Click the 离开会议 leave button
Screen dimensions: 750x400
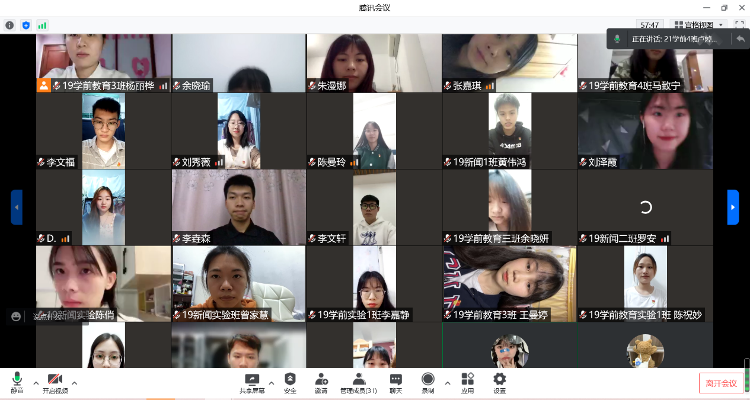point(721,383)
